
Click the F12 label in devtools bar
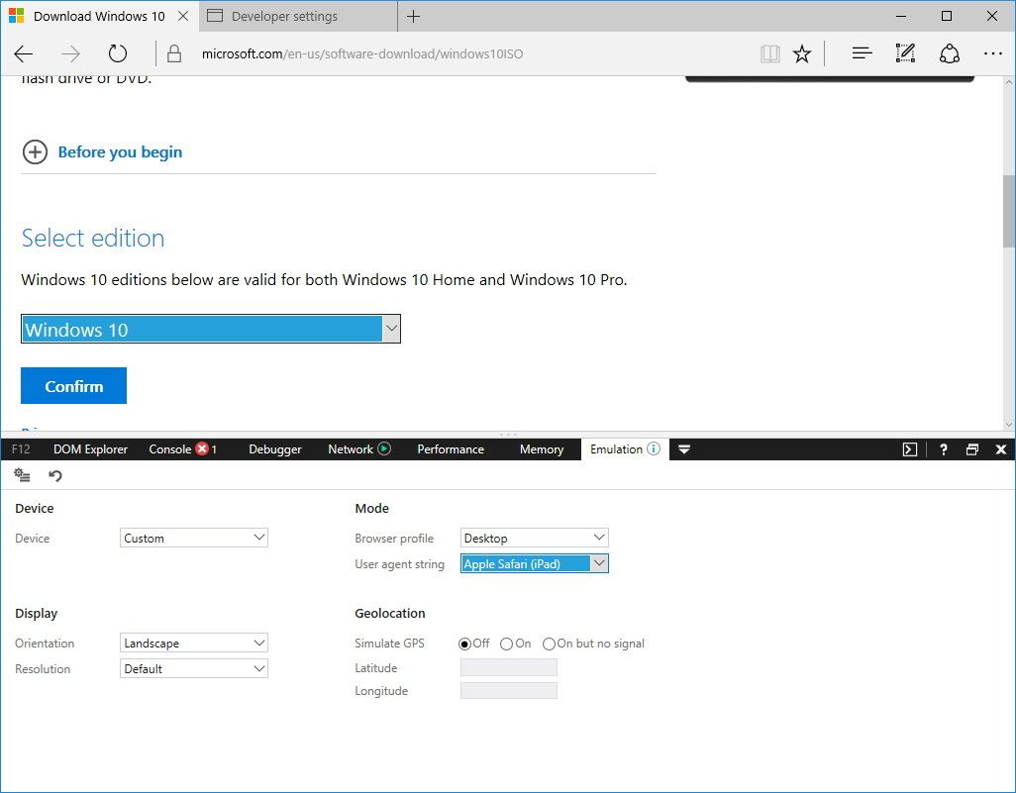21,449
